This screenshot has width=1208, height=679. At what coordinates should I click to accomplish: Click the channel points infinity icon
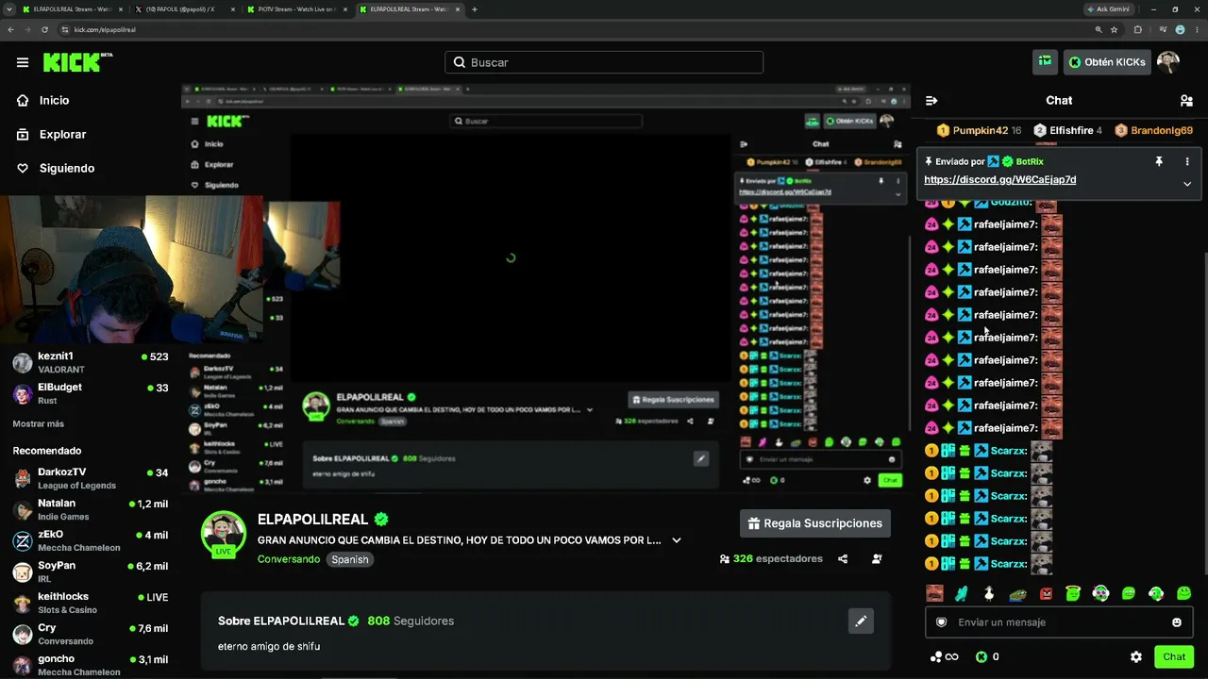944,656
